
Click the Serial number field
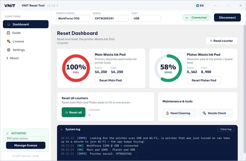point(111,18)
